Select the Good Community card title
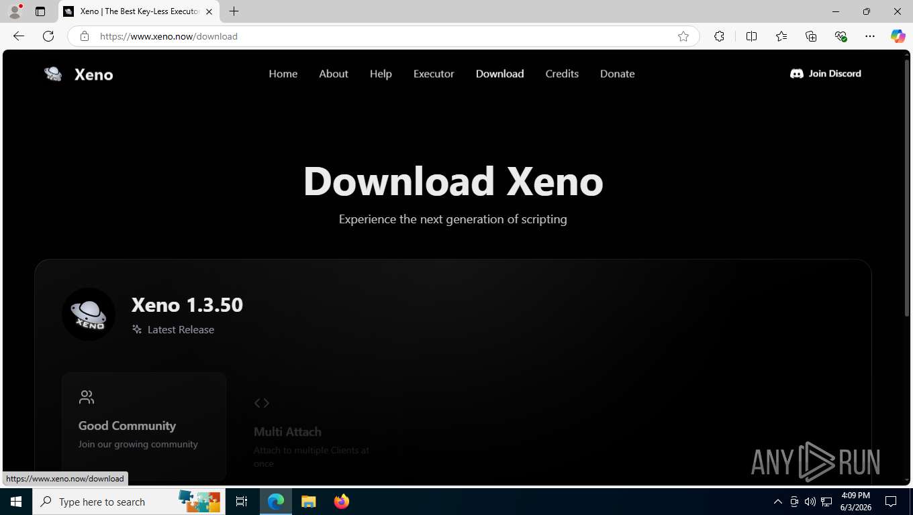Viewport: 913px width, 515px height. point(127,426)
